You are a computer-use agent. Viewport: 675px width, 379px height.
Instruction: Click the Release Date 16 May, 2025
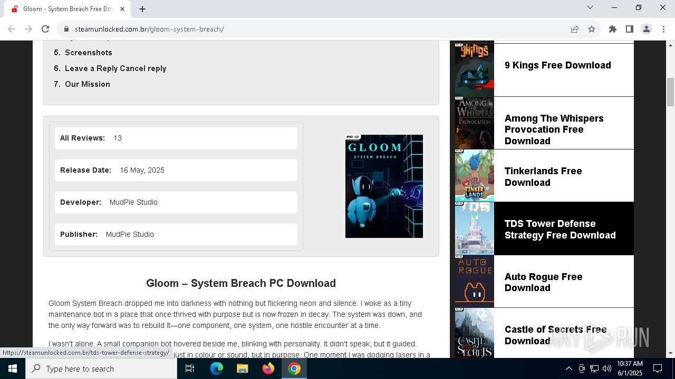tap(142, 170)
